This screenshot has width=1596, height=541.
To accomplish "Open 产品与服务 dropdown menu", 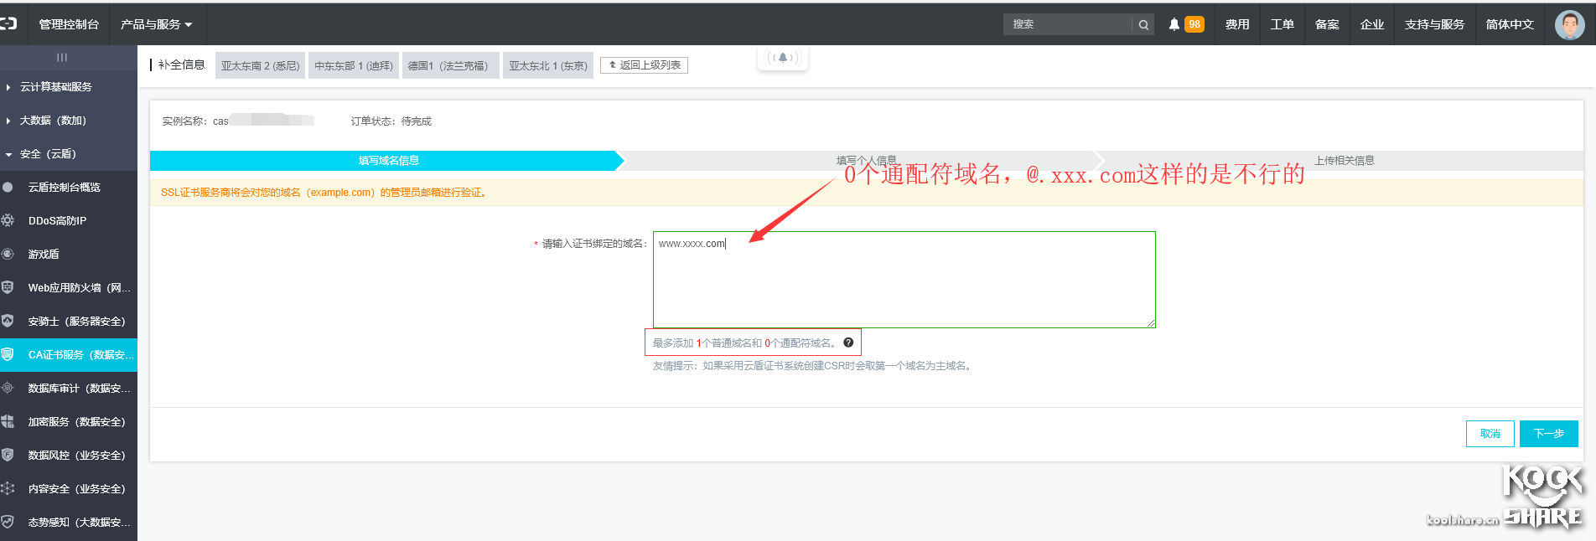I will [157, 24].
